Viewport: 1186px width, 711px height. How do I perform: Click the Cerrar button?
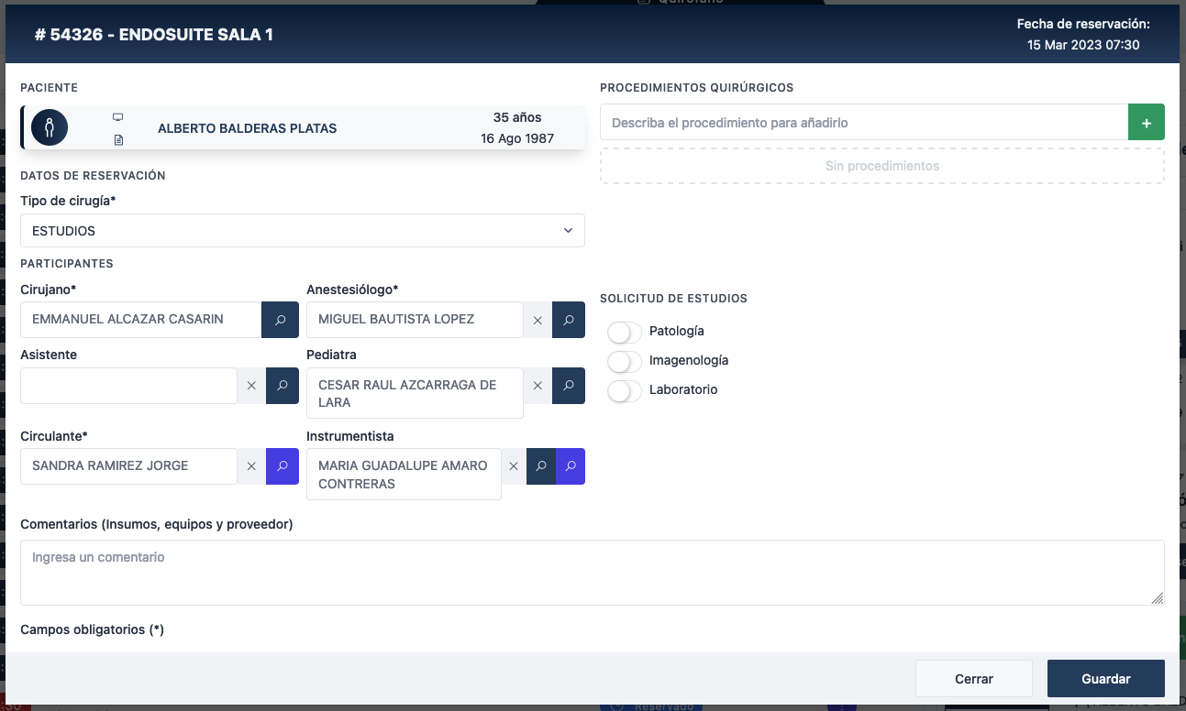pyautogui.click(x=973, y=679)
